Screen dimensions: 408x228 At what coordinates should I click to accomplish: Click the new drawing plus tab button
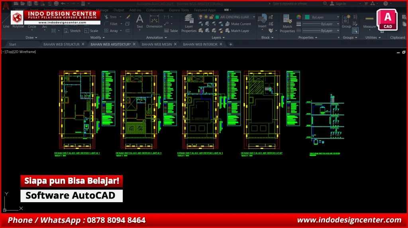click(231, 44)
